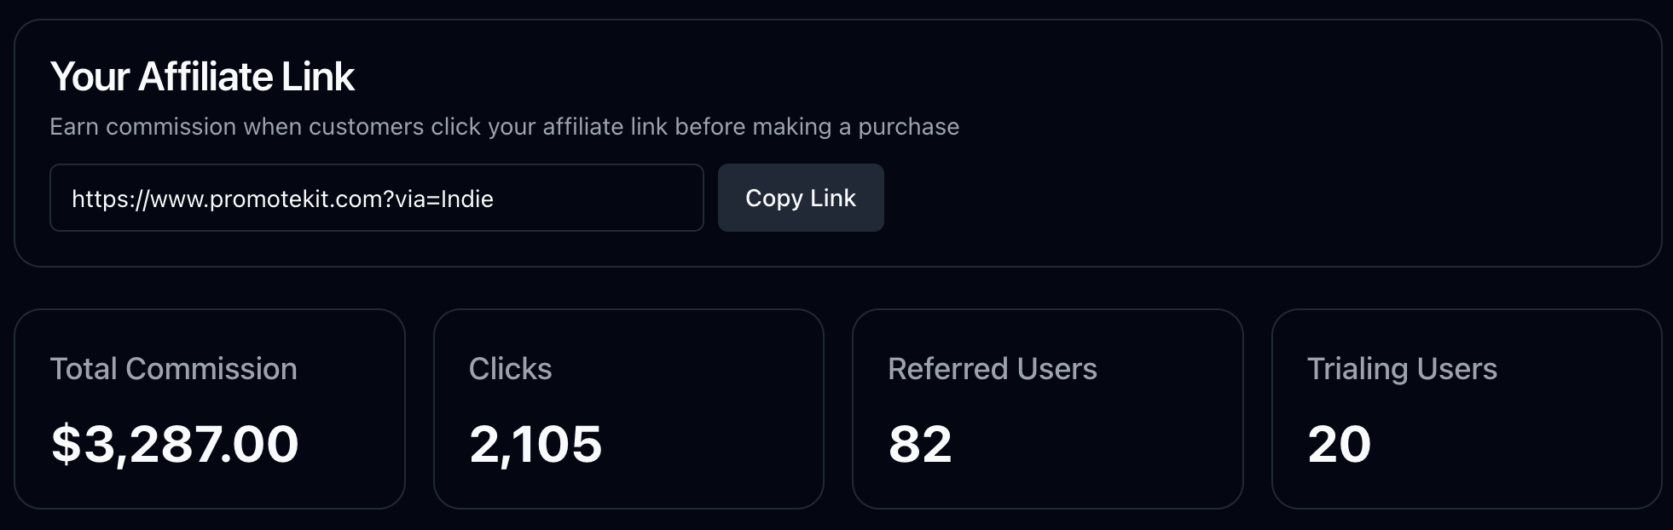Click the $3,287.00 commission value
Screen dimensions: 1673x530
[175, 443]
